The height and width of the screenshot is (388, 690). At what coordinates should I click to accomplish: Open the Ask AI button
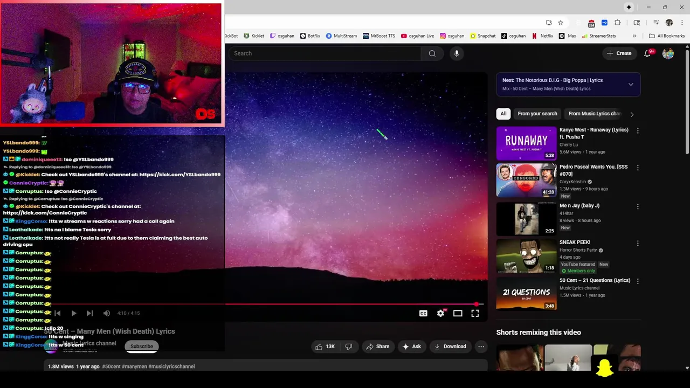(412, 347)
